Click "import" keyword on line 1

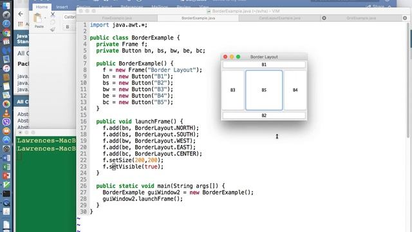click(x=99, y=25)
